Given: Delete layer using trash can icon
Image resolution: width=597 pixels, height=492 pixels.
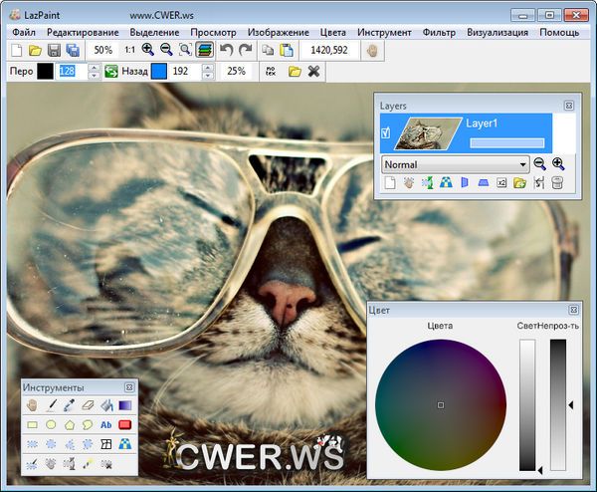Looking at the screenshot, I should coord(556,183).
